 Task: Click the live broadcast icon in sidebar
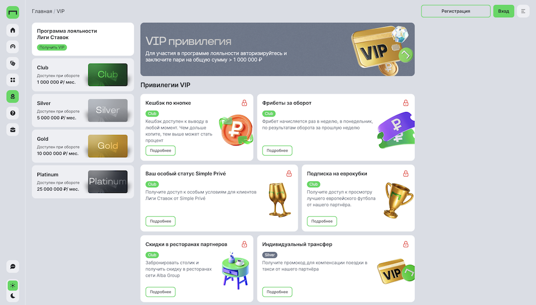point(13,47)
